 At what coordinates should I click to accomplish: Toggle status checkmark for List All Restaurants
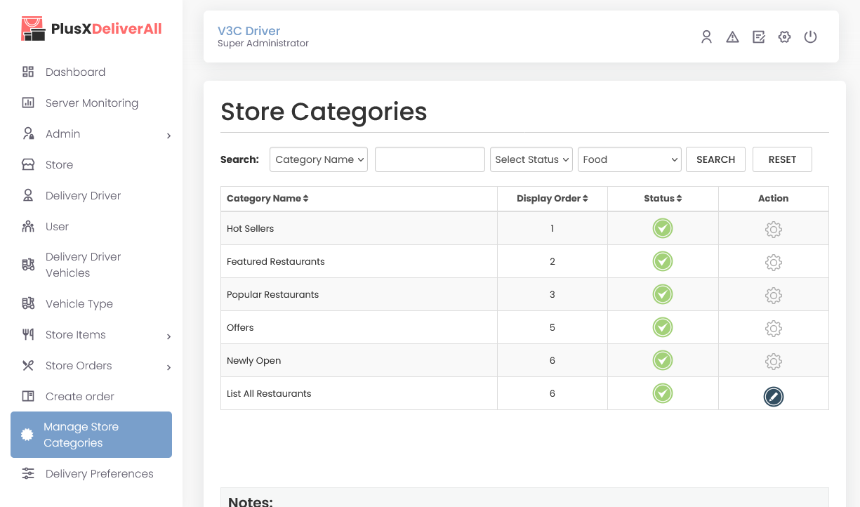(663, 393)
